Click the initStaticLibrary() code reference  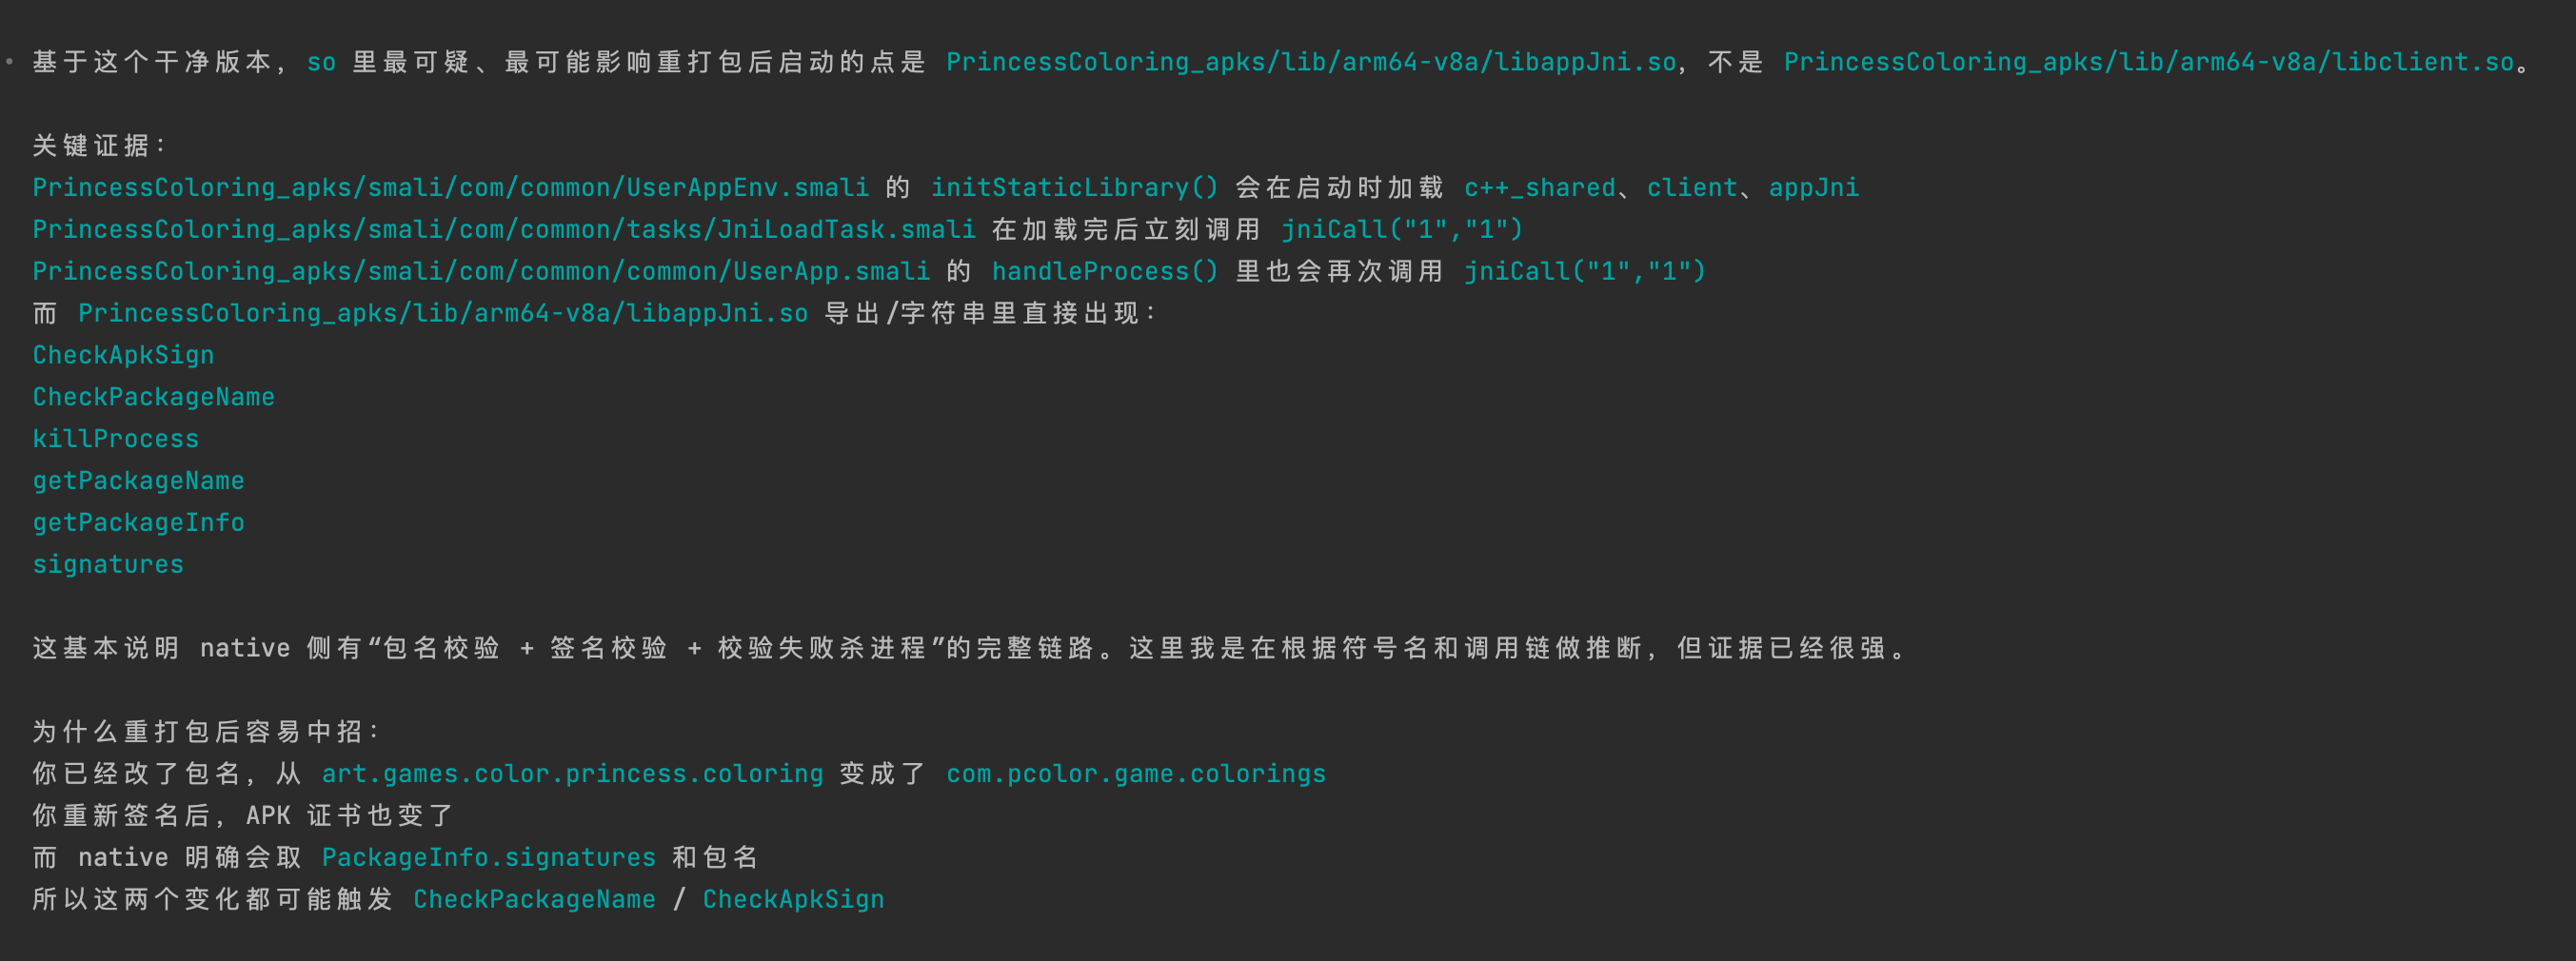(1074, 188)
